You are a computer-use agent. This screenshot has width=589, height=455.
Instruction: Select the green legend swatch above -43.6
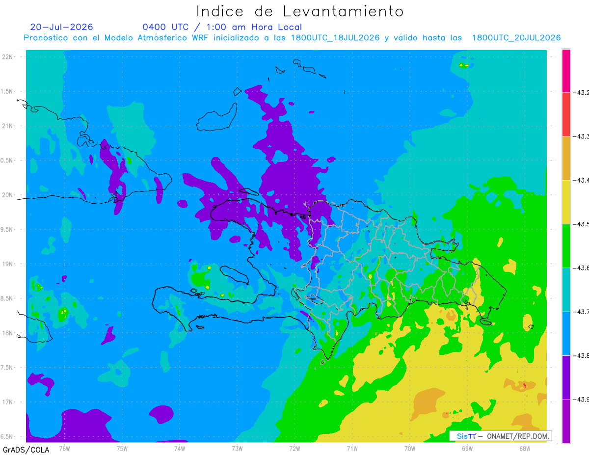pos(566,245)
